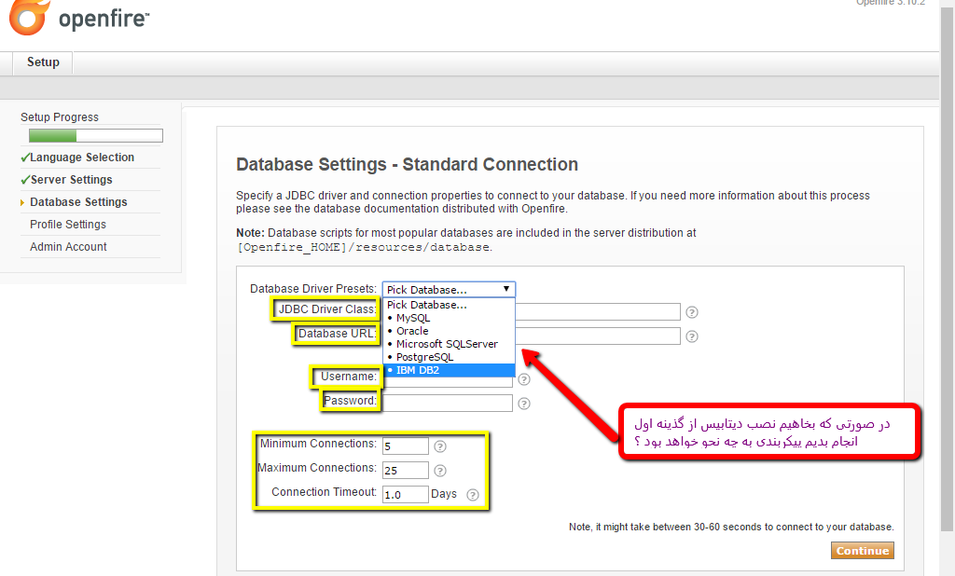Click the Openfire flame logo
955x576 pixels.
(27, 17)
